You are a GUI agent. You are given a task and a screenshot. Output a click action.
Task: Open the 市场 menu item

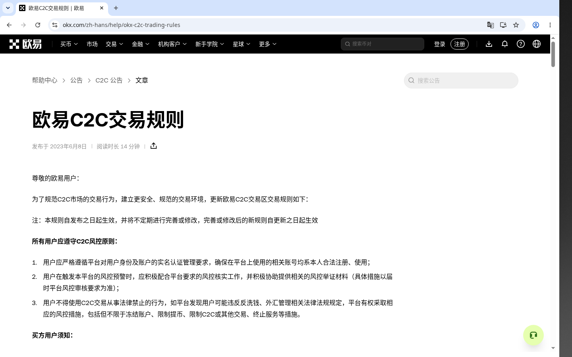pos(92,44)
